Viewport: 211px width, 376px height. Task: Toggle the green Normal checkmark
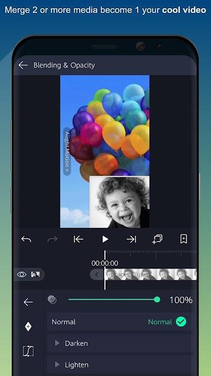(x=181, y=322)
